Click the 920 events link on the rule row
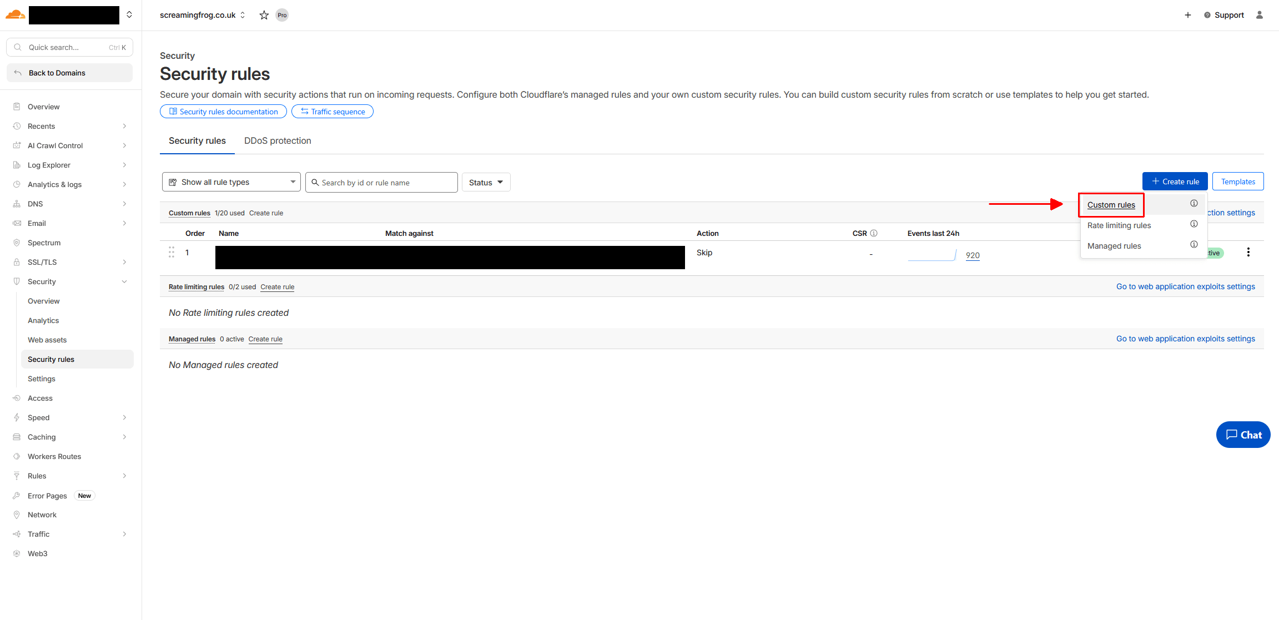Viewport: 1279px width, 620px height. (x=972, y=255)
